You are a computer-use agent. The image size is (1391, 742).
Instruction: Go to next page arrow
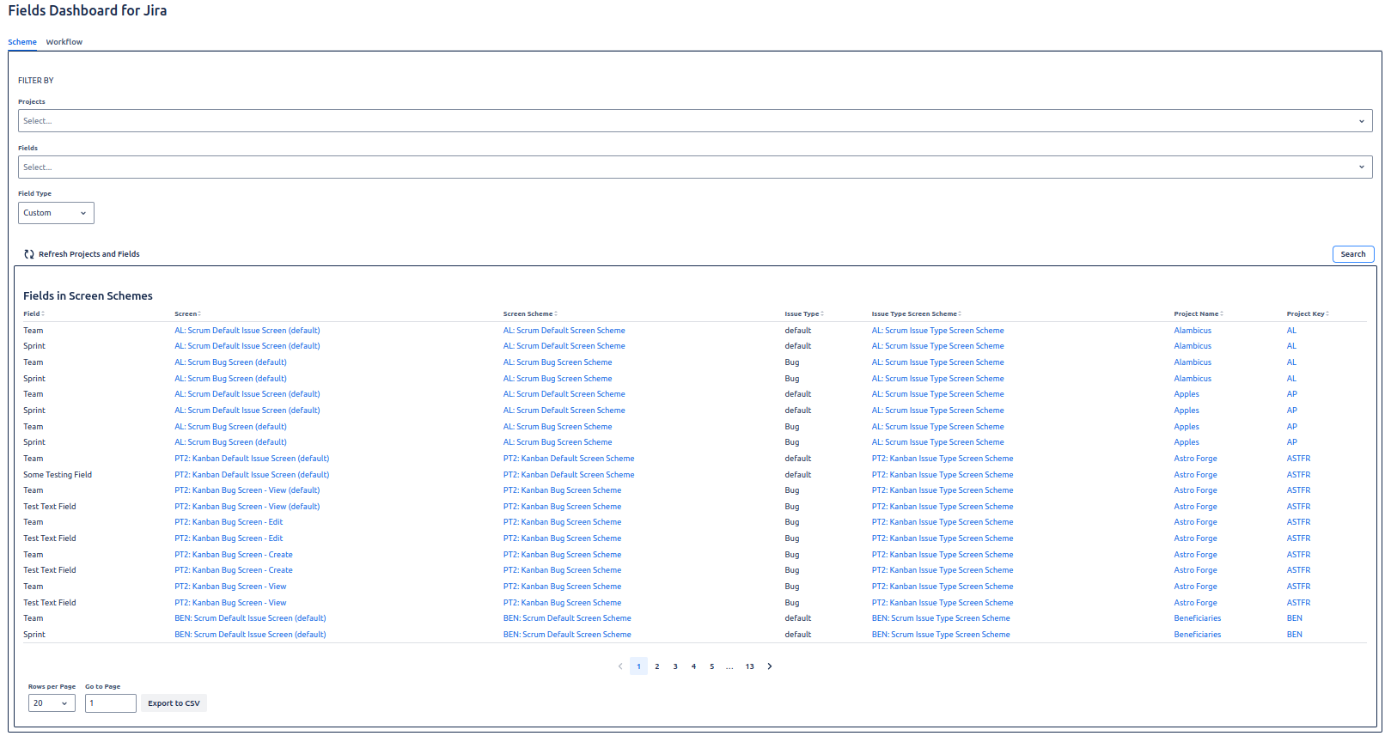click(770, 666)
